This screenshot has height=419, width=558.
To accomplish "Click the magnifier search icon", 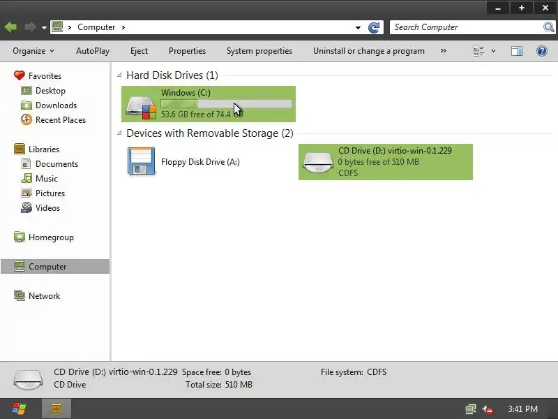I will [x=549, y=27].
